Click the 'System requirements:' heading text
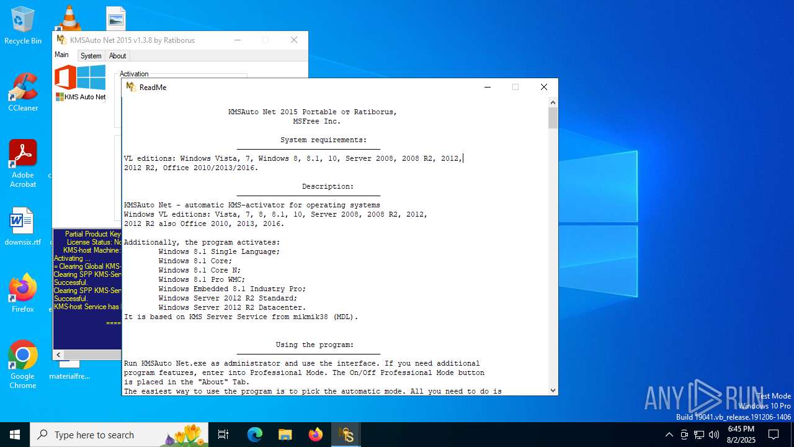 (323, 140)
